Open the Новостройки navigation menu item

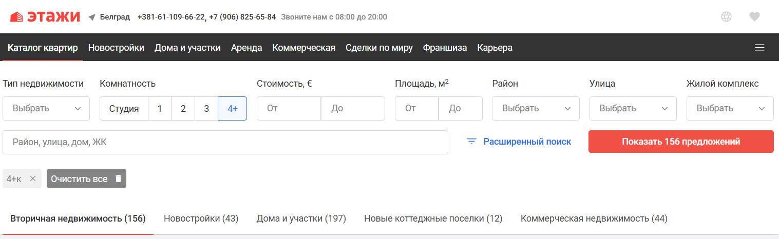[116, 48]
